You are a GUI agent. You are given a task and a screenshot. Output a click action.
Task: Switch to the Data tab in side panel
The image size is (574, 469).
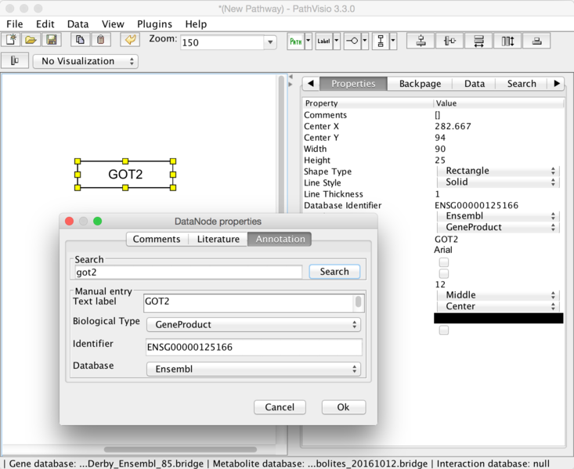[475, 84]
